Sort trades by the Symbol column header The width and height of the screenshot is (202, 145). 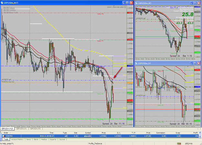tap(85, 133)
